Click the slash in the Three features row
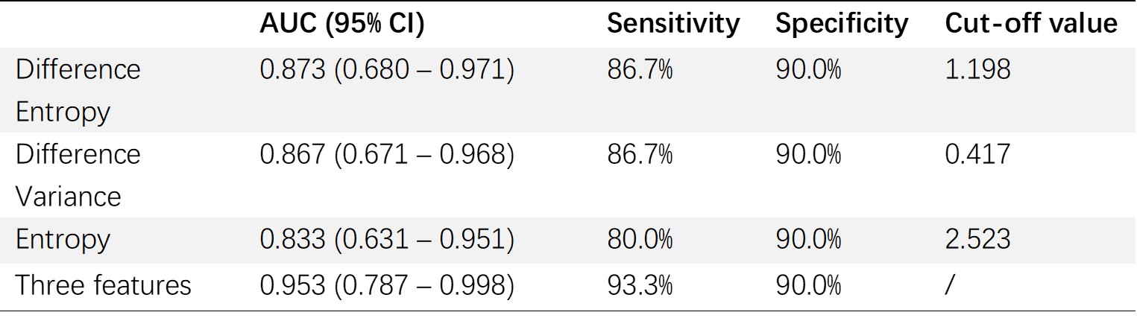1137x318 pixels. [949, 285]
